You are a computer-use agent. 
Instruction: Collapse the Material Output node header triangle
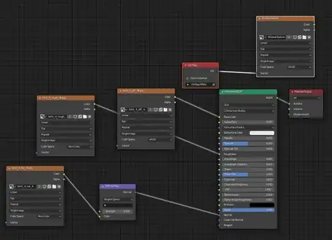[293, 91]
